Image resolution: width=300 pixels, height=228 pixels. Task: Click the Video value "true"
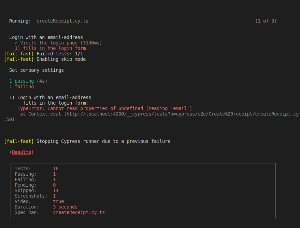tap(58, 201)
